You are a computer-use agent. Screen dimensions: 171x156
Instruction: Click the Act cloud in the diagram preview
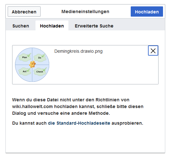coord(25,72)
